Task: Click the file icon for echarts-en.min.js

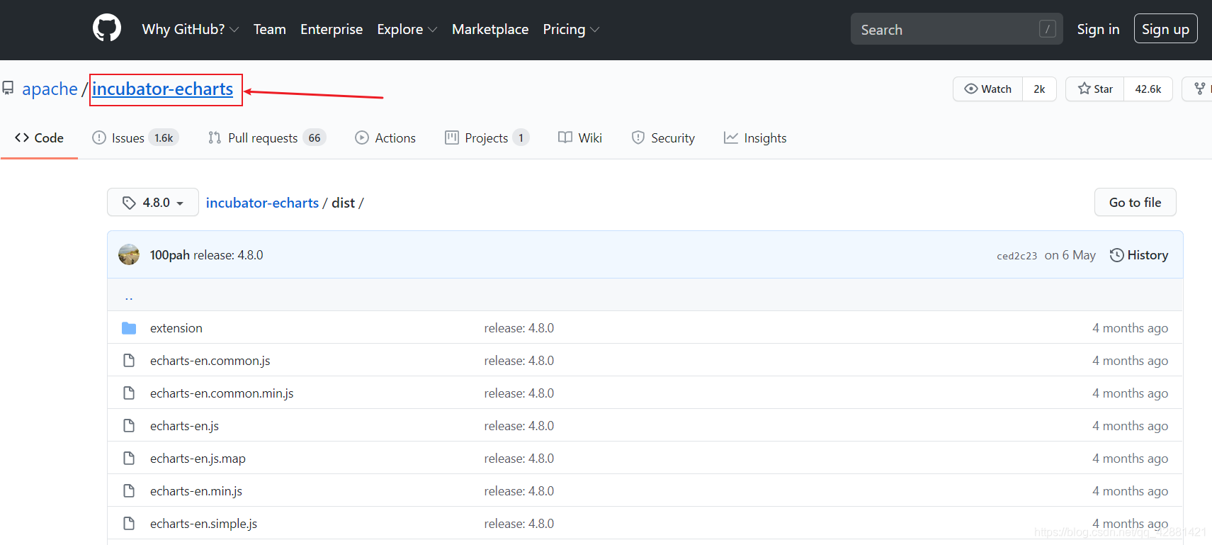Action: point(129,491)
